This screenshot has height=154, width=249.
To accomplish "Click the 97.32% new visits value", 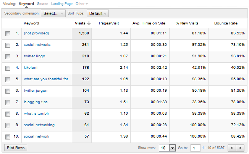I will pos(199,45).
